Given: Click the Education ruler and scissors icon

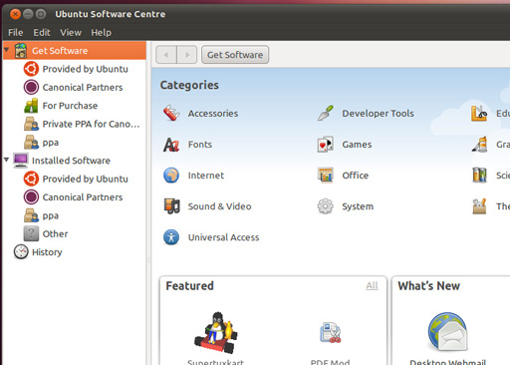Looking at the screenshot, I should tap(479, 113).
